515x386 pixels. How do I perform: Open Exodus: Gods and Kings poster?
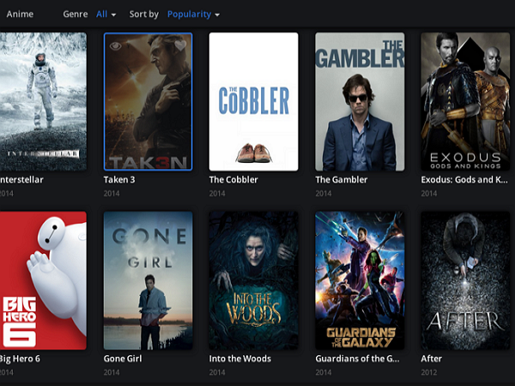[x=465, y=101]
